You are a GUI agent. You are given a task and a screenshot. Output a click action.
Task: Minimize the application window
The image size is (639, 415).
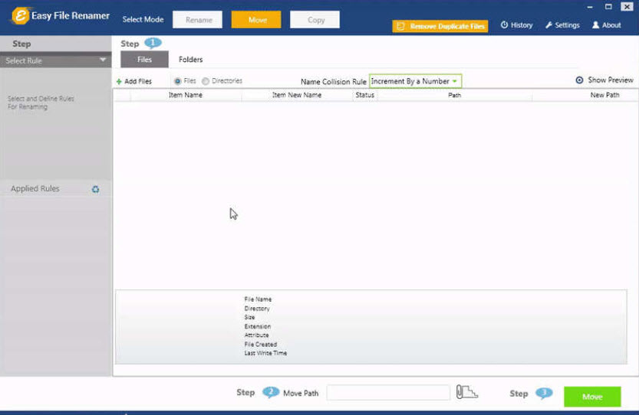pyautogui.click(x=590, y=7)
